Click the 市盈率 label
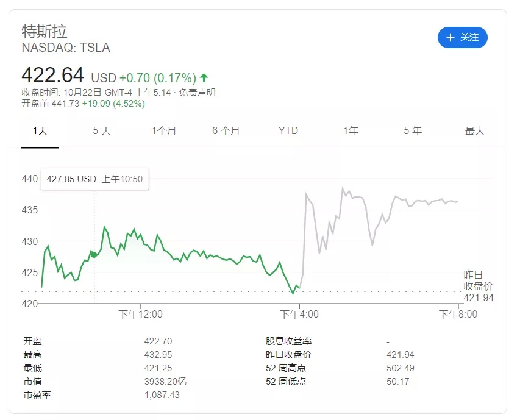 tap(37, 395)
